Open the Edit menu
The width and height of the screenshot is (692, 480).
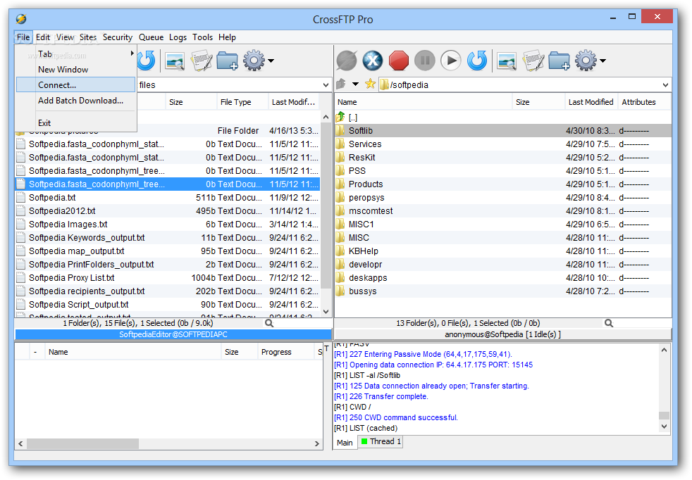(43, 37)
